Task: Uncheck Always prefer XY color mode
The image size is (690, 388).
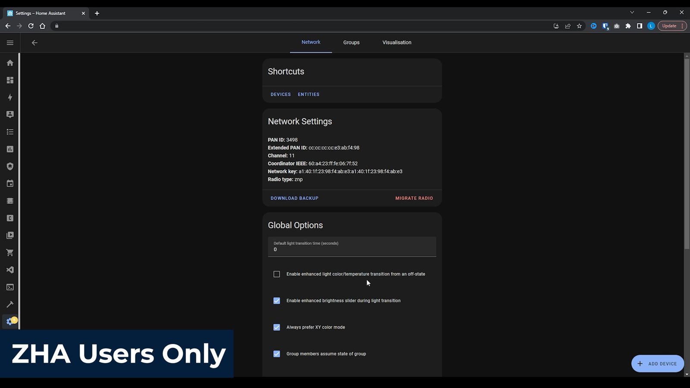Action: [x=277, y=327]
